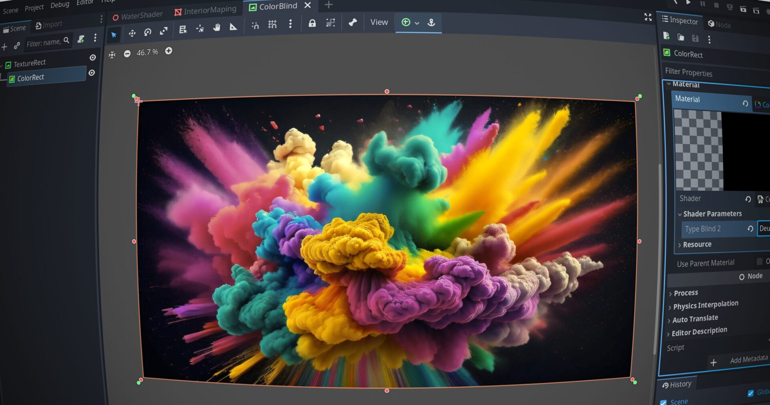Close the ColorBlind scene tab
770x405 pixels.
[x=308, y=5]
